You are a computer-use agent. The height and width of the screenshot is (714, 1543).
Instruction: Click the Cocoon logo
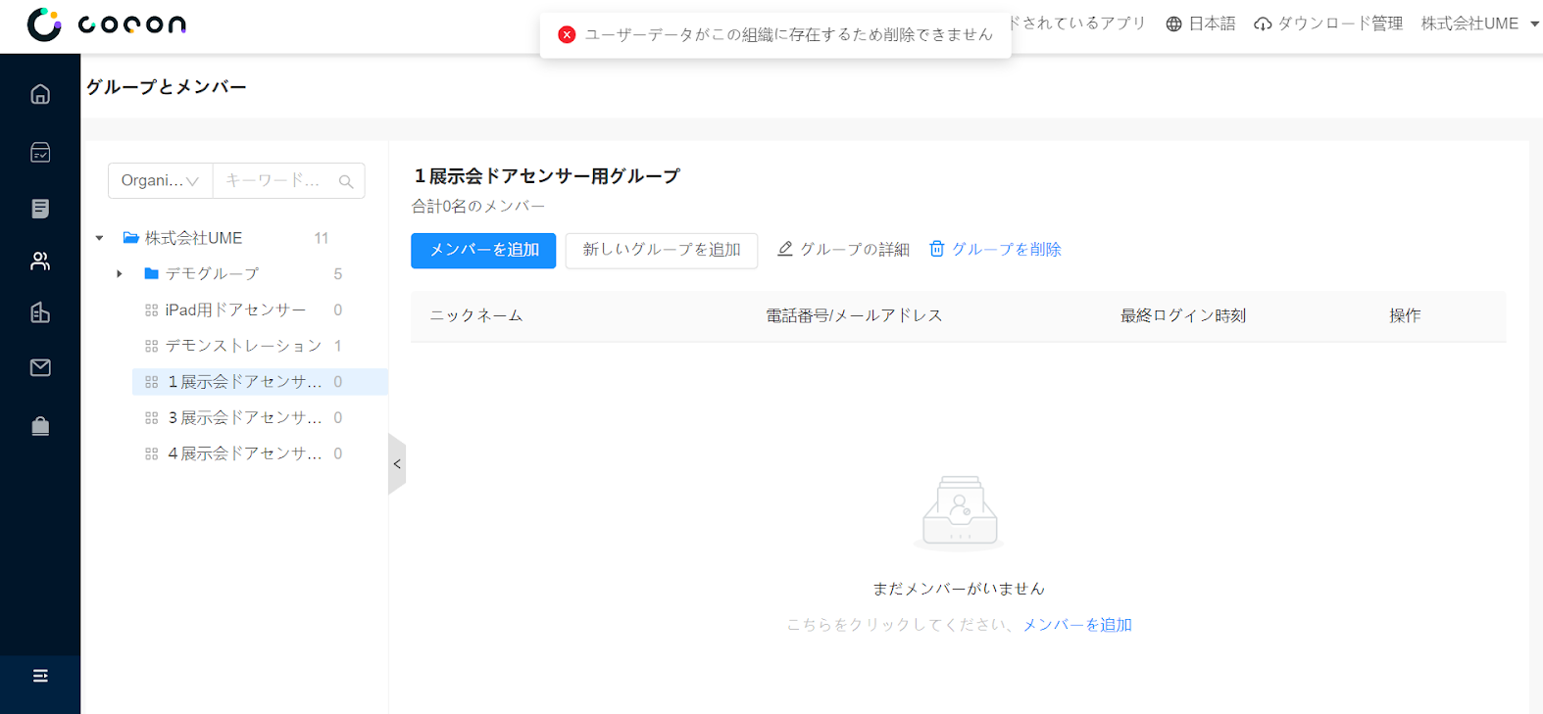[x=106, y=24]
